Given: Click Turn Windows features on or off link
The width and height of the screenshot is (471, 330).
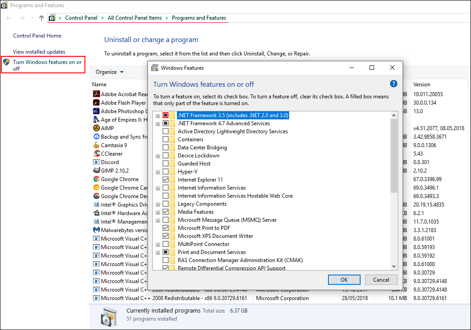Looking at the screenshot, I should 47,65.
